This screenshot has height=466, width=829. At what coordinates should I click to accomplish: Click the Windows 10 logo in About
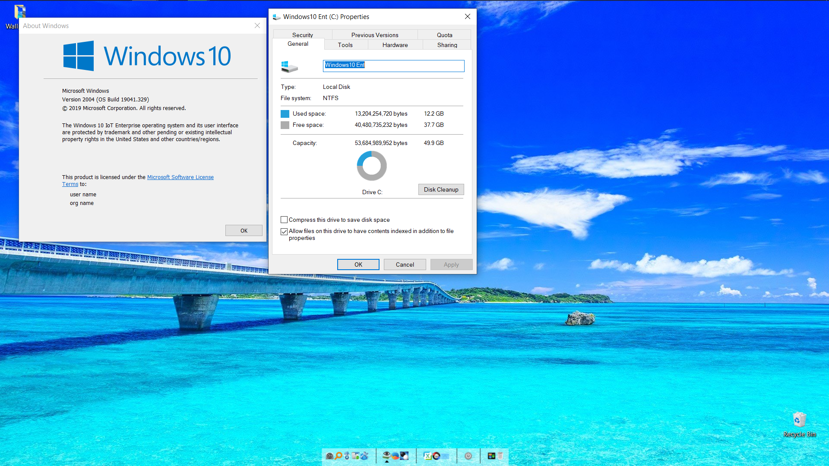[x=147, y=56]
